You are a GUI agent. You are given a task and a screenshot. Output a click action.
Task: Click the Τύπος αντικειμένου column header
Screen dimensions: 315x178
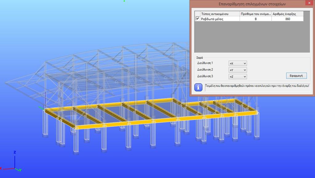[x=220, y=14]
